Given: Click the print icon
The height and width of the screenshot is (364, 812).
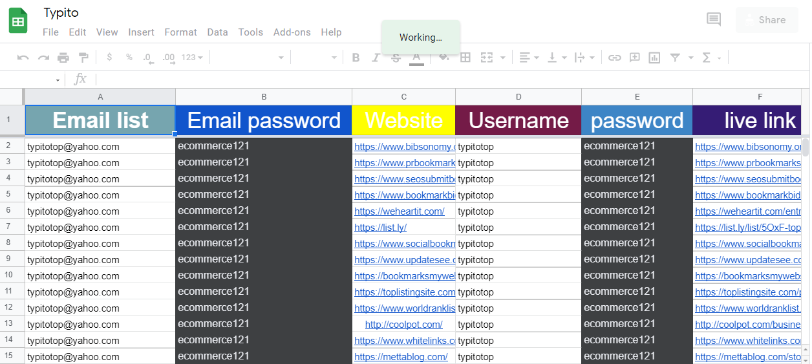Looking at the screenshot, I should [x=63, y=58].
